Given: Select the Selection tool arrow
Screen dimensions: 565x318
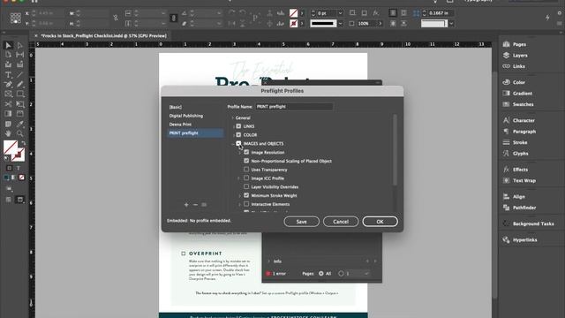Looking at the screenshot, I should pos(8,45).
